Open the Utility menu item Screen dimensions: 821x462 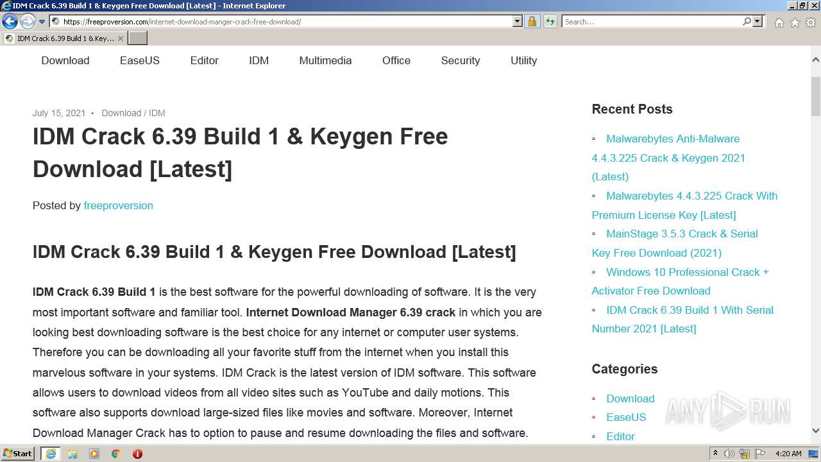[x=523, y=60]
